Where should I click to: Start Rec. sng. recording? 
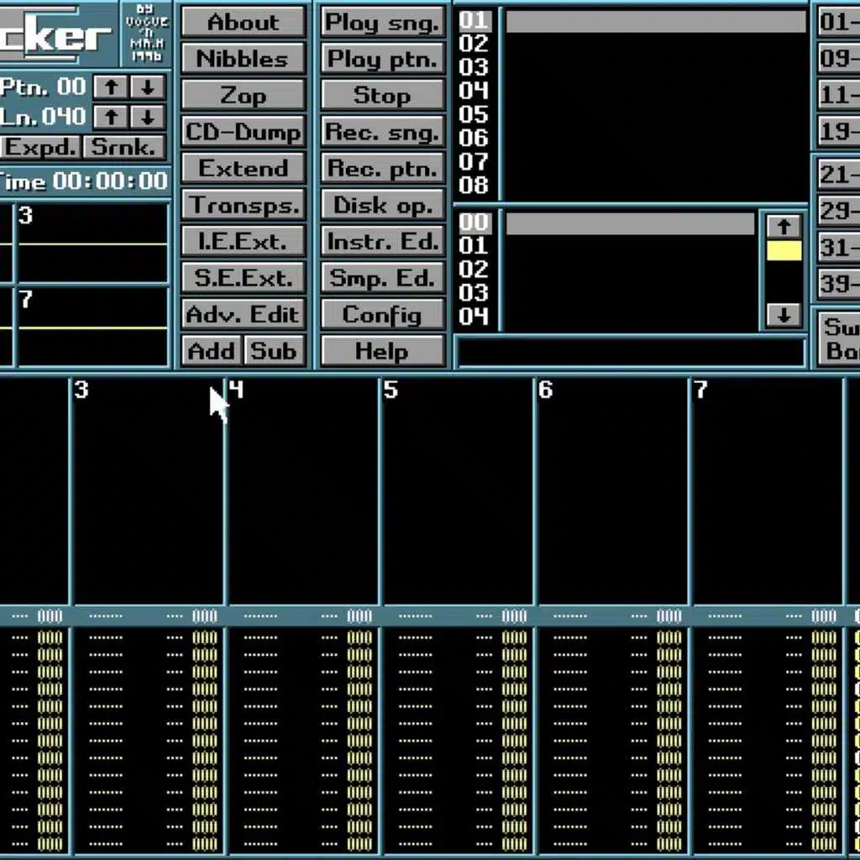point(382,133)
